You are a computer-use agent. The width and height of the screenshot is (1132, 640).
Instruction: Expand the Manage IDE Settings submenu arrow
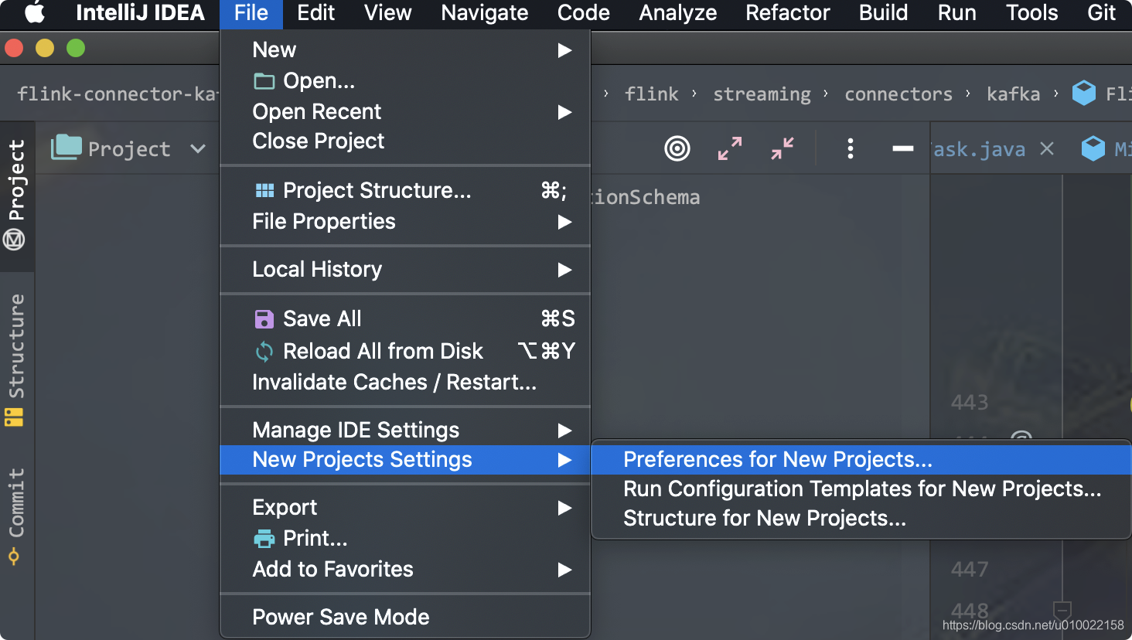[565, 431]
